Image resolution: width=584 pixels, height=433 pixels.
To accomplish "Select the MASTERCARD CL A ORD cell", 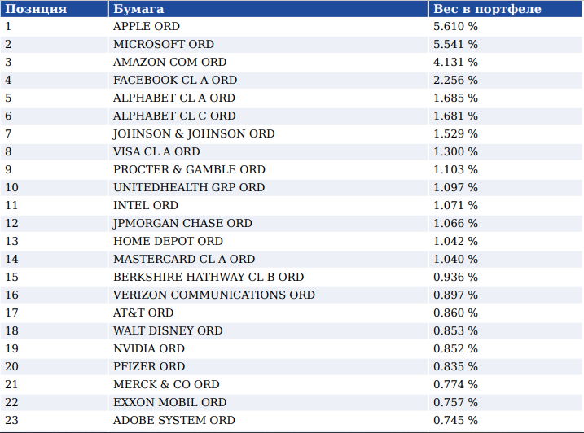I will click(x=268, y=259).
